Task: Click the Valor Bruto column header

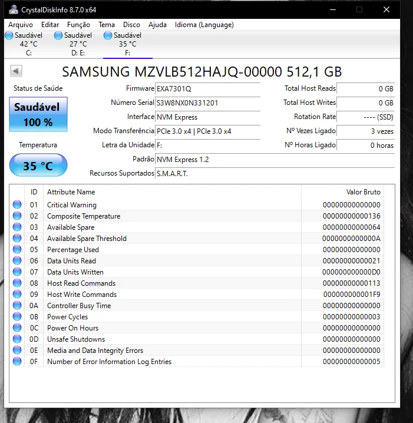Action: point(342,192)
